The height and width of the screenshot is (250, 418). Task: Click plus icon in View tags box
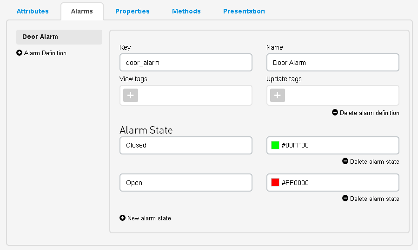click(131, 95)
